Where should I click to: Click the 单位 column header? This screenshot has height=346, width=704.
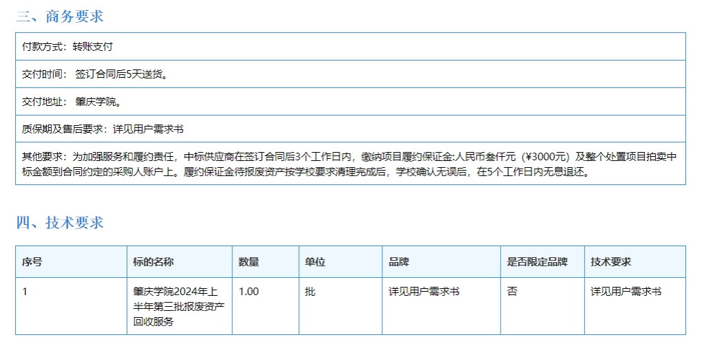[315, 262]
